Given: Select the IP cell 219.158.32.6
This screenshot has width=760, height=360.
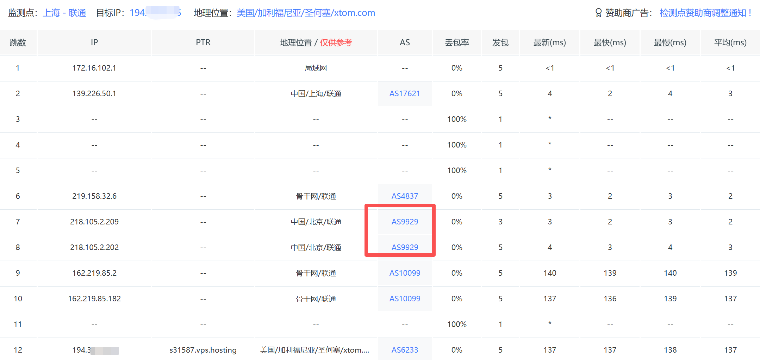Looking at the screenshot, I should (x=94, y=196).
